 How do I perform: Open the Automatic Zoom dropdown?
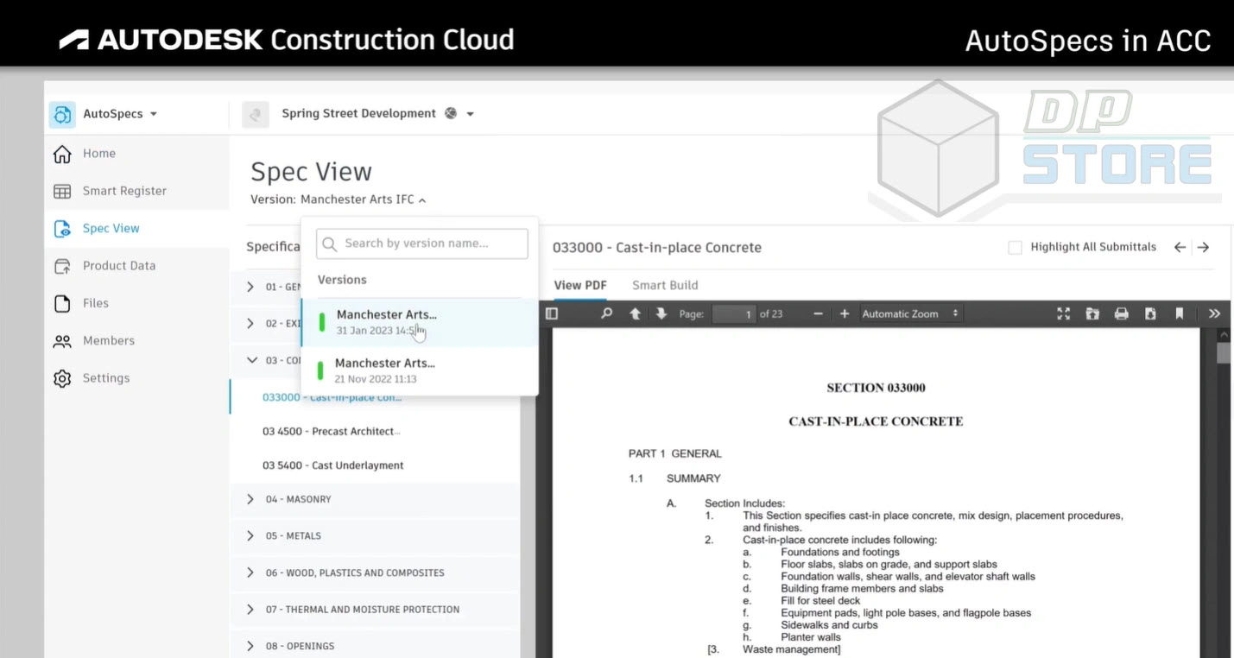coord(910,313)
